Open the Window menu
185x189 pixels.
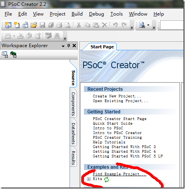coord(138,14)
